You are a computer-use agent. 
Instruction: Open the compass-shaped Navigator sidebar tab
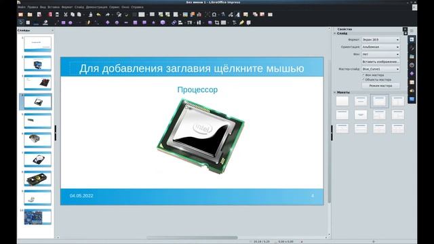point(412,65)
